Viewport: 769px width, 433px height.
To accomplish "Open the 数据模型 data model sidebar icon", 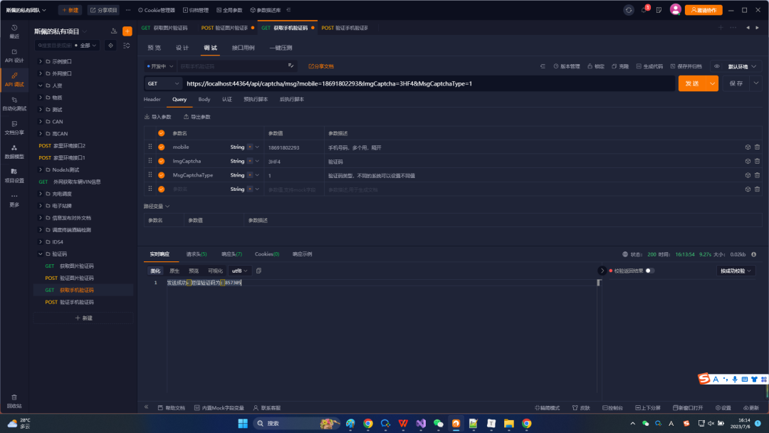I will pos(14,152).
